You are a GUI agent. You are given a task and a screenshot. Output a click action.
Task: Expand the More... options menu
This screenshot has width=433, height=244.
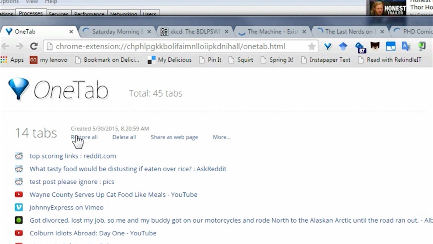pos(222,137)
